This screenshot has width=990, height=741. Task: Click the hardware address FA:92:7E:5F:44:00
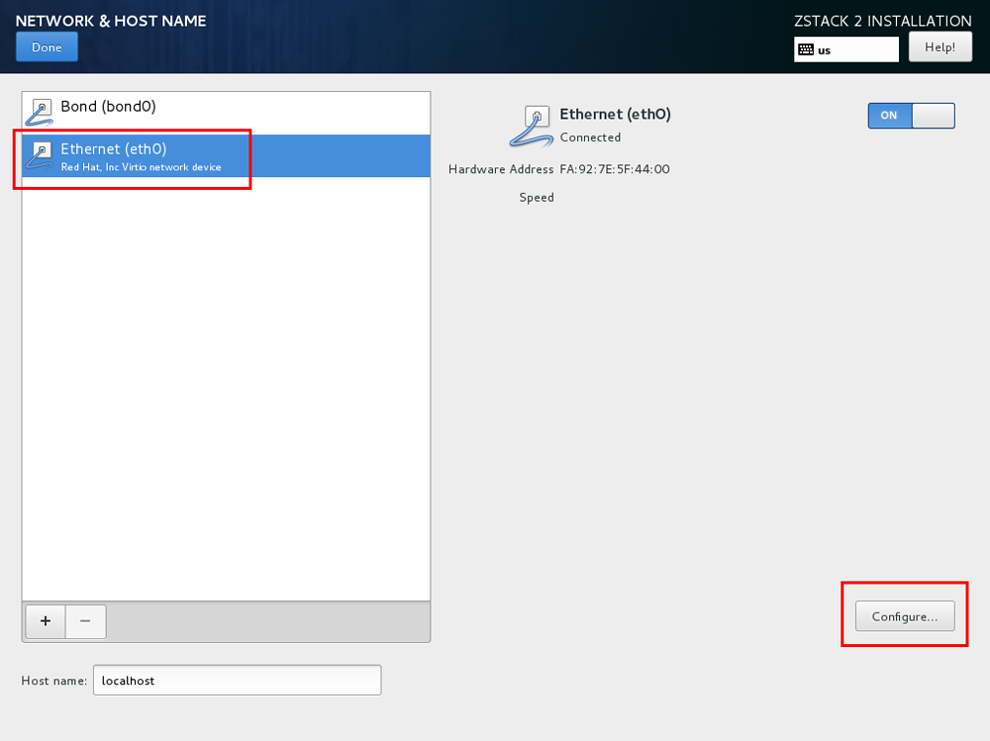614,169
